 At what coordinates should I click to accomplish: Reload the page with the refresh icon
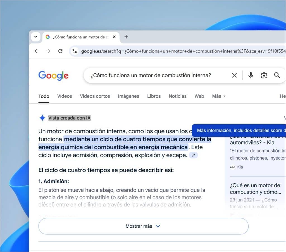[60, 51]
